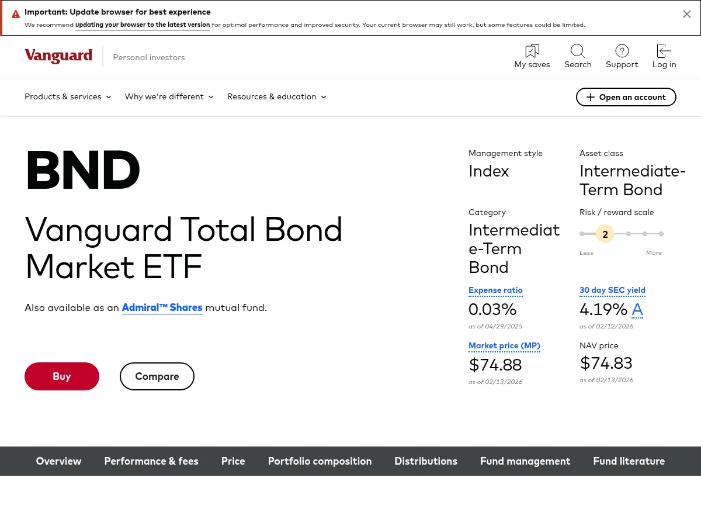
Task: Open the Admiral Shares mutual fund link
Action: pyautogui.click(x=162, y=307)
